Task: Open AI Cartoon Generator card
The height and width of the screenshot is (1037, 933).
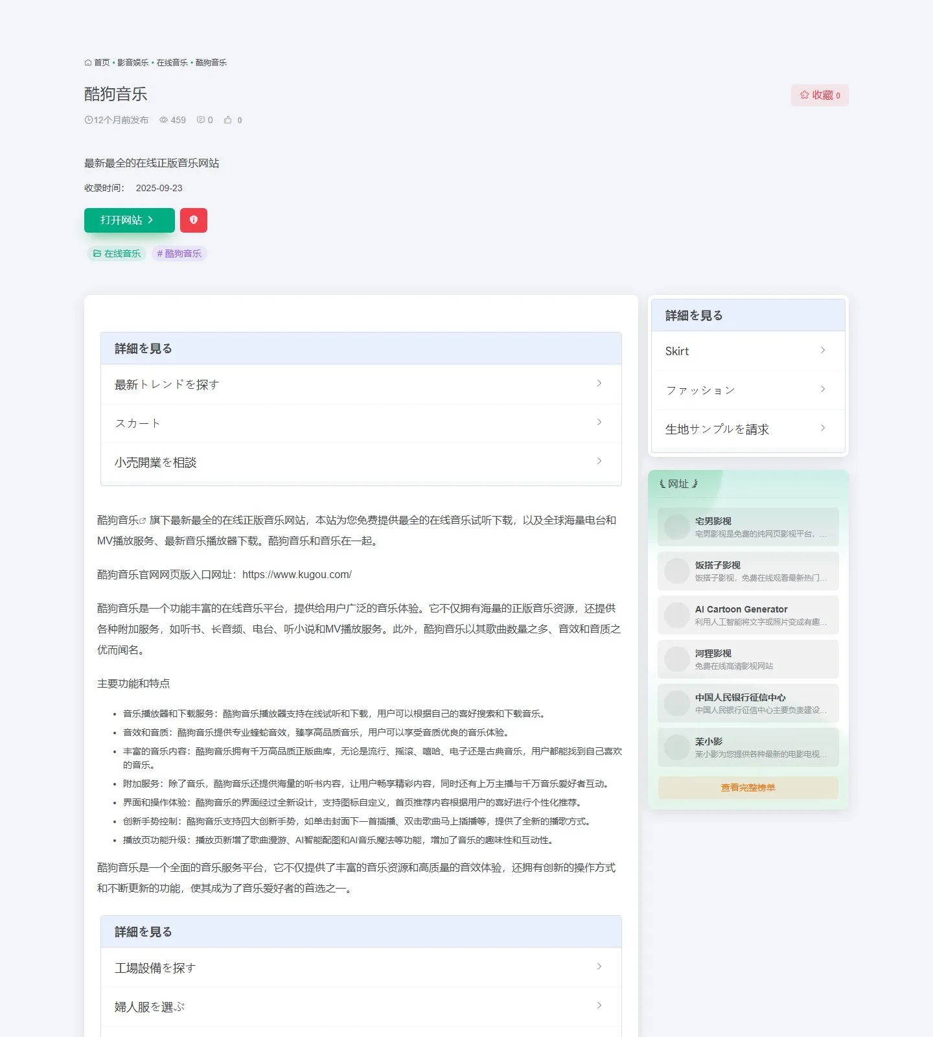Action: [x=748, y=615]
